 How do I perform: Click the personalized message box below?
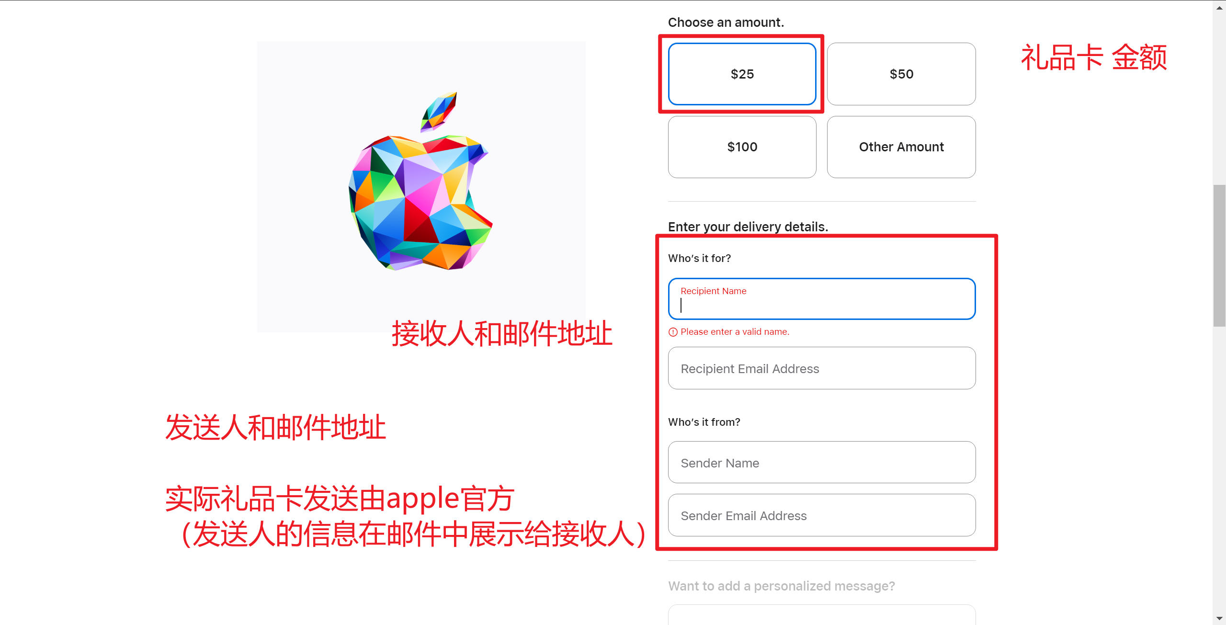click(x=822, y=615)
